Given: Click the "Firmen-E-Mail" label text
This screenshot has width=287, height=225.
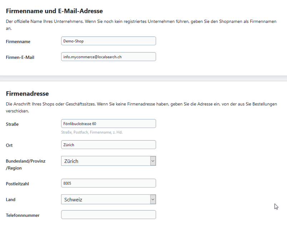Looking at the screenshot, I should tap(20, 57).
